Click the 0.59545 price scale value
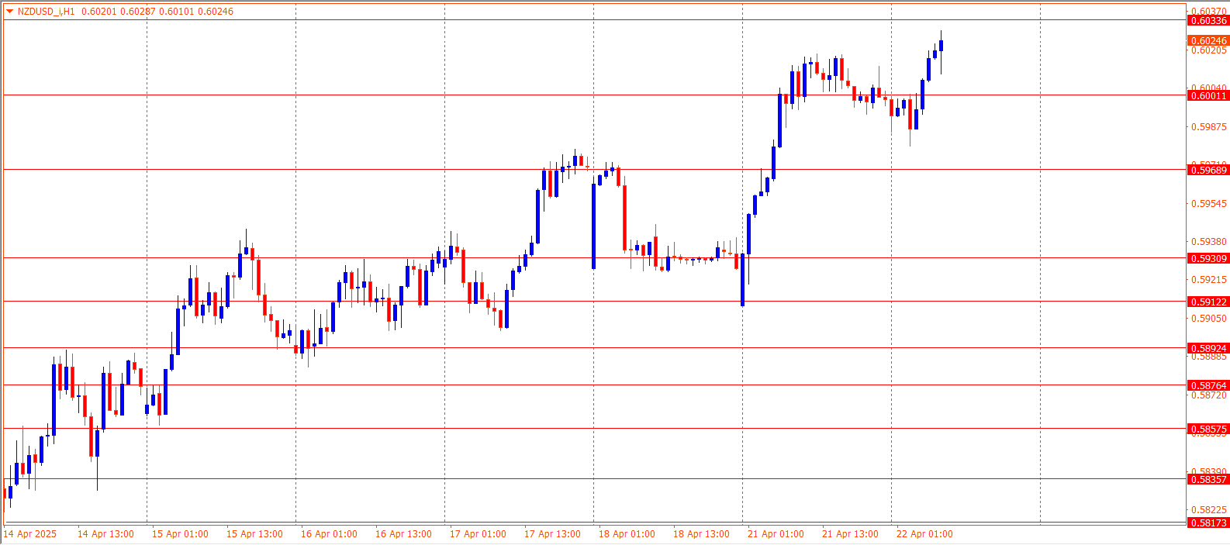 coord(1209,204)
